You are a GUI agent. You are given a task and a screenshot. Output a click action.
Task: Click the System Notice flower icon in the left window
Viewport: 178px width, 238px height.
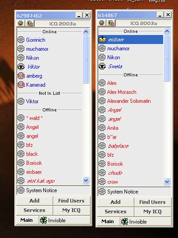click(x=21, y=190)
